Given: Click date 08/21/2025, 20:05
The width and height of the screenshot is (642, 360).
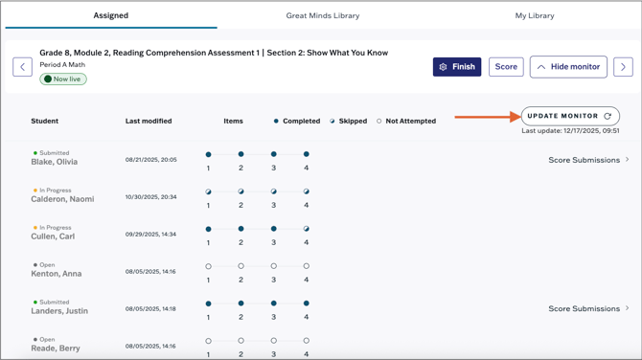Looking at the screenshot, I should 151,160.
